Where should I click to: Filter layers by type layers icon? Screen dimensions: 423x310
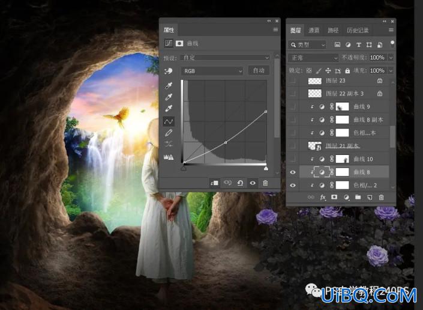(359, 44)
